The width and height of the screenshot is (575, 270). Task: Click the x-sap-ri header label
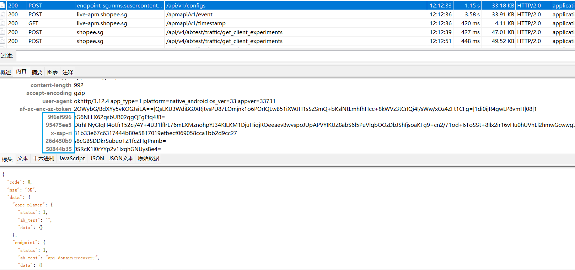pos(61,133)
